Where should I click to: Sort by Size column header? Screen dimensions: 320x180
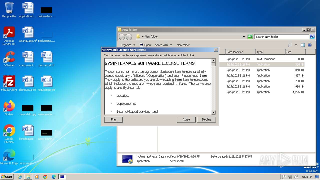click(295, 52)
